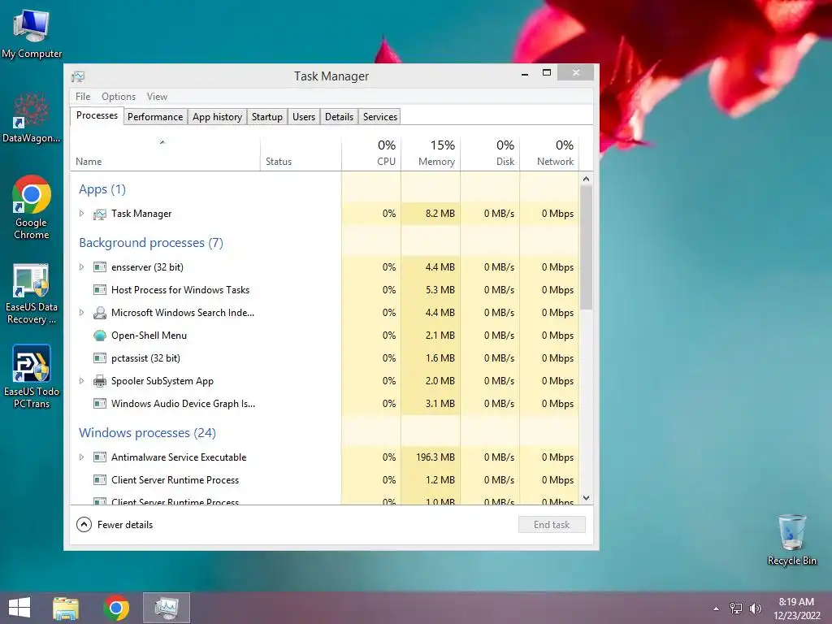Image resolution: width=832 pixels, height=624 pixels.
Task: Click the 196.3 MB memory value
Action: 435,457
